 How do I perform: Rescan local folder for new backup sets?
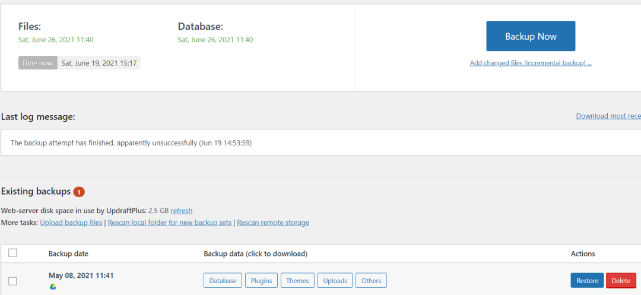coord(170,223)
